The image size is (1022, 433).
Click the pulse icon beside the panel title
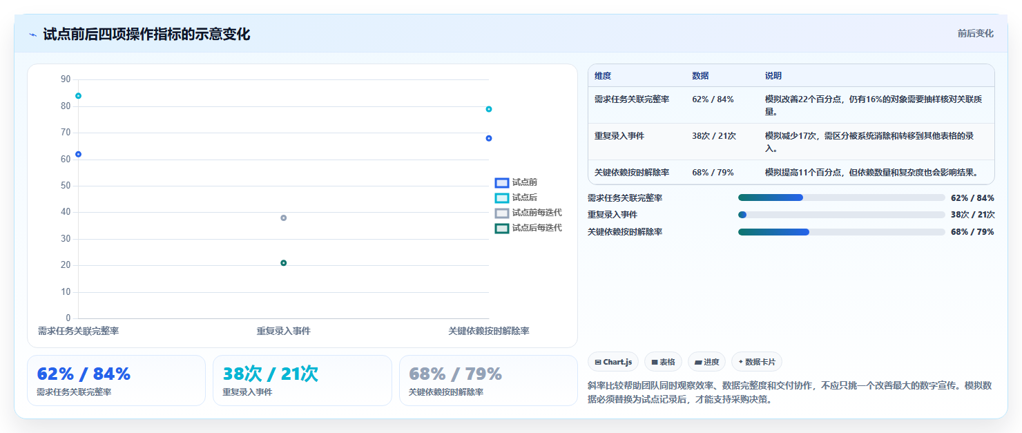(32, 35)
